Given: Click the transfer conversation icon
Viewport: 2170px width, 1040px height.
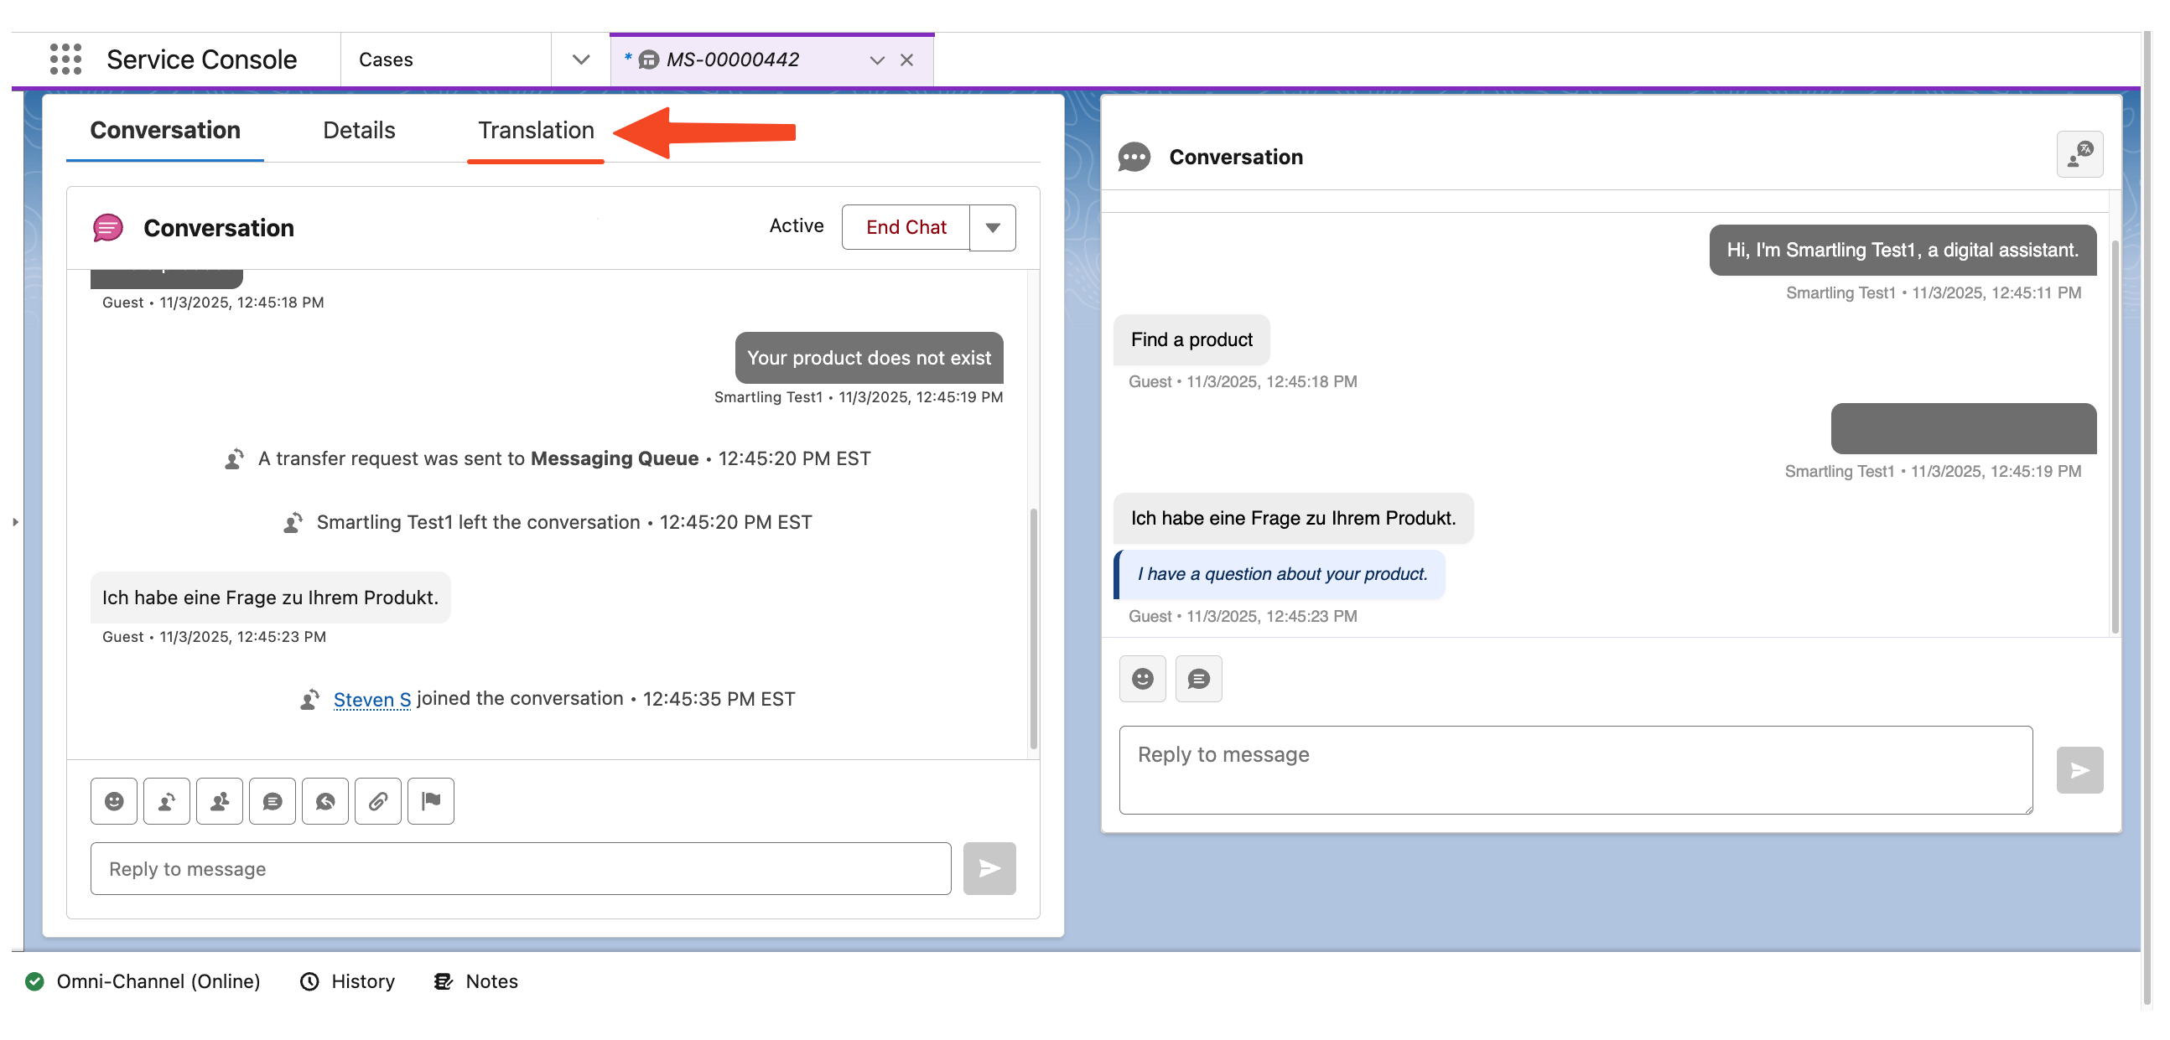Looking at the screenshot, I should tap(167, 801).
